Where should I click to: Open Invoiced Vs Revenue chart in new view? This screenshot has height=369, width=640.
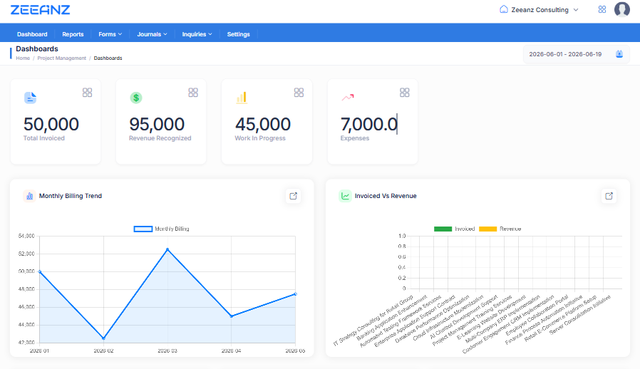pos(609,196)
